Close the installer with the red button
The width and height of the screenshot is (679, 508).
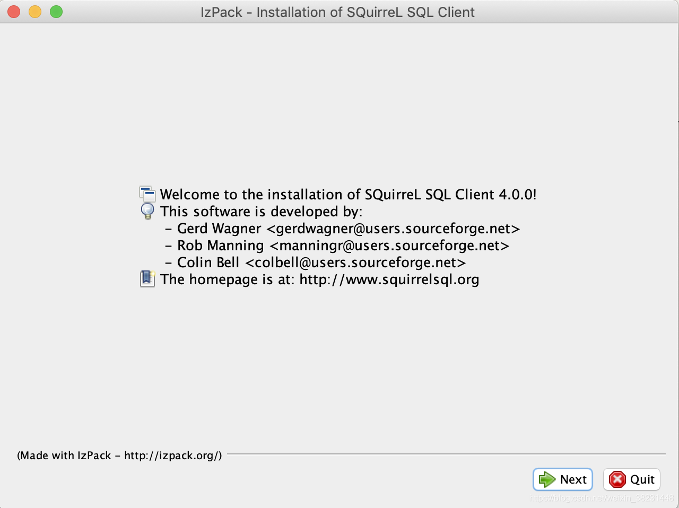[14, 12]
